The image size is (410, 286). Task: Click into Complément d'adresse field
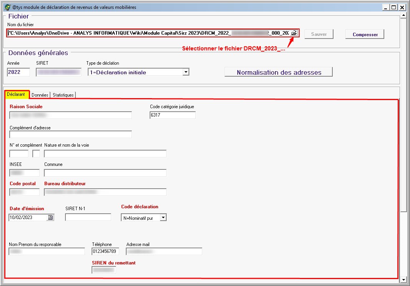tap(70, 134)
